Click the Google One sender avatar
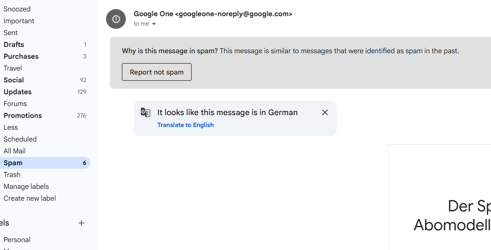The width and height of the screenshot is (491, 250). click(116, 19)
